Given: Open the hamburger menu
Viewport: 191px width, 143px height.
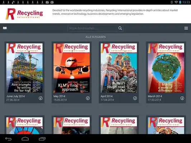Looking at the screenshot, I should 186,28.
